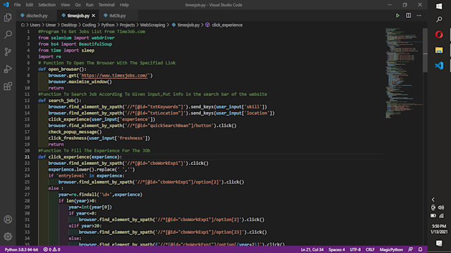This screenshot has width=451, height=253.
Task: Show errors and warnings count
Action: tap(52, 250)
